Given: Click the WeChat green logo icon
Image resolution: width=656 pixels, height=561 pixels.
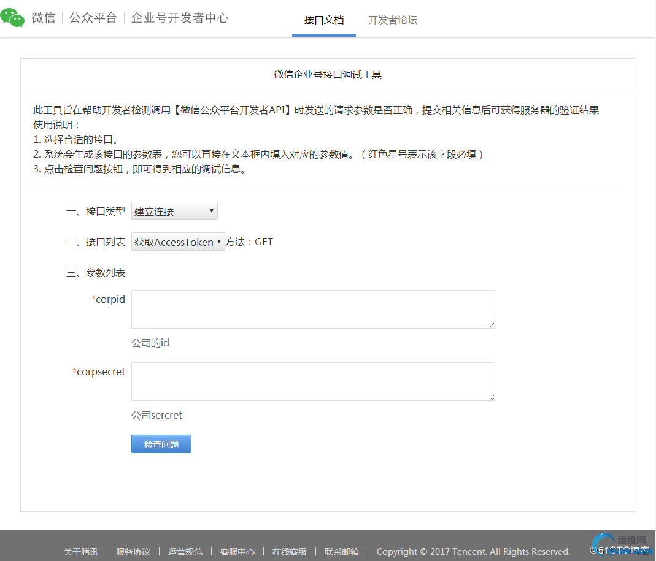Looking at the screenshot, I should pos(13,18).
